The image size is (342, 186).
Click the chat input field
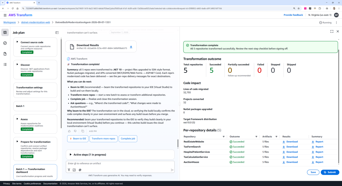pos(120,164)
